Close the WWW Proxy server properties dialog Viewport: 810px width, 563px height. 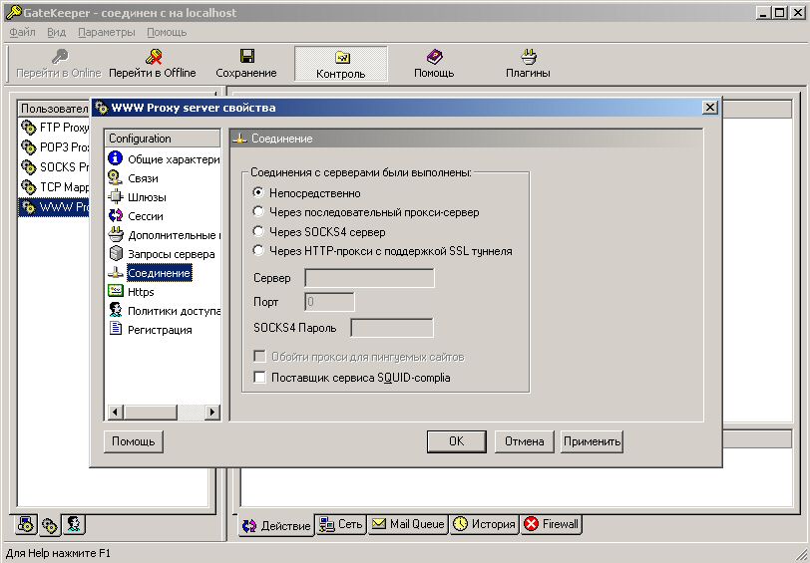pos(710,108)
